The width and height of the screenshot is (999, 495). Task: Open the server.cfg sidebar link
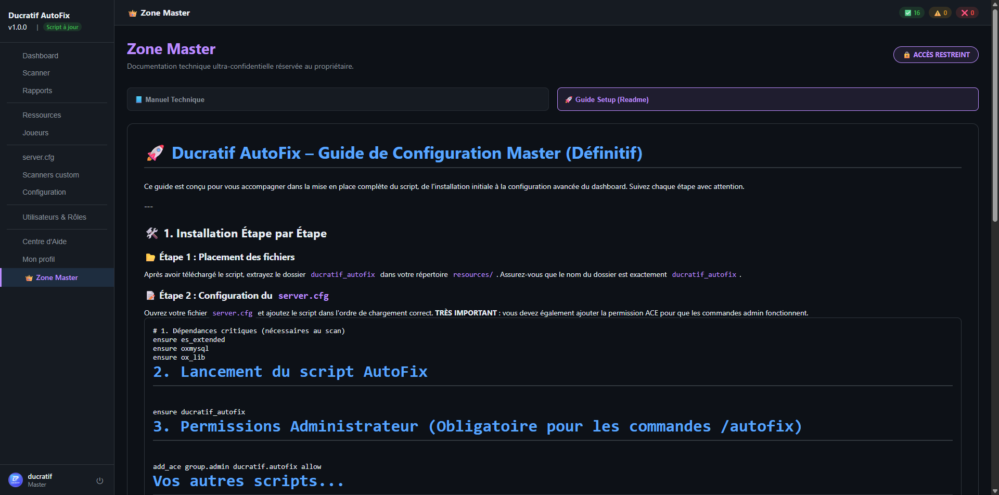point(39,157)
